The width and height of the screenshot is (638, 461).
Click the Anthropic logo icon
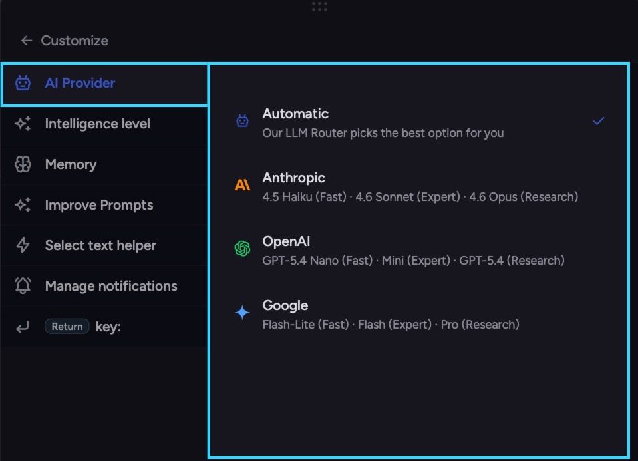[243, 185]
